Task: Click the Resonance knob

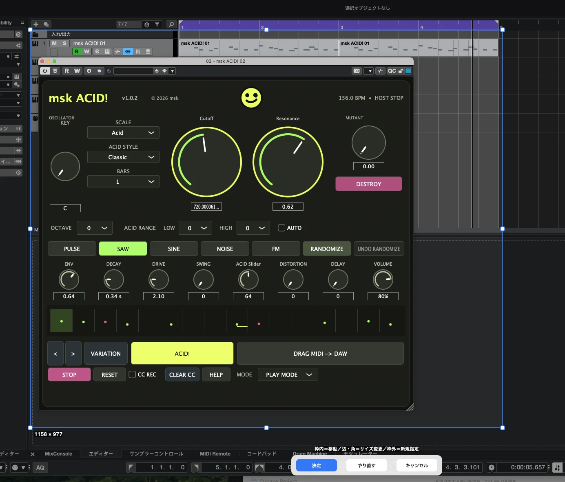Action: coord(288,162)
